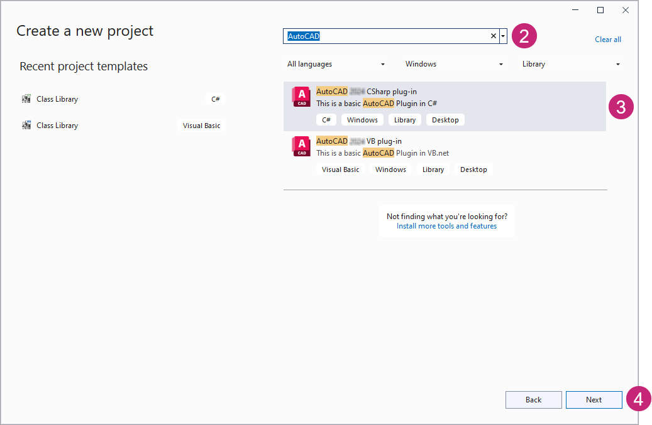Click the Windows tag under VB plug-in
652x425 pixels.
390,169
